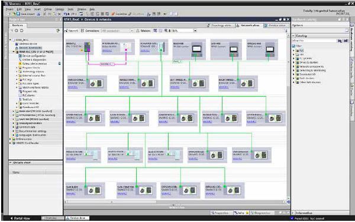This screenshot has height=222, width=355.
Task: Click the Save project toolbar icon
Action: [18, 14]
